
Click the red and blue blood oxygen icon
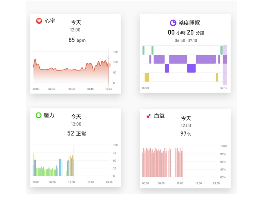pyautogui.click(x=148, y=116)
